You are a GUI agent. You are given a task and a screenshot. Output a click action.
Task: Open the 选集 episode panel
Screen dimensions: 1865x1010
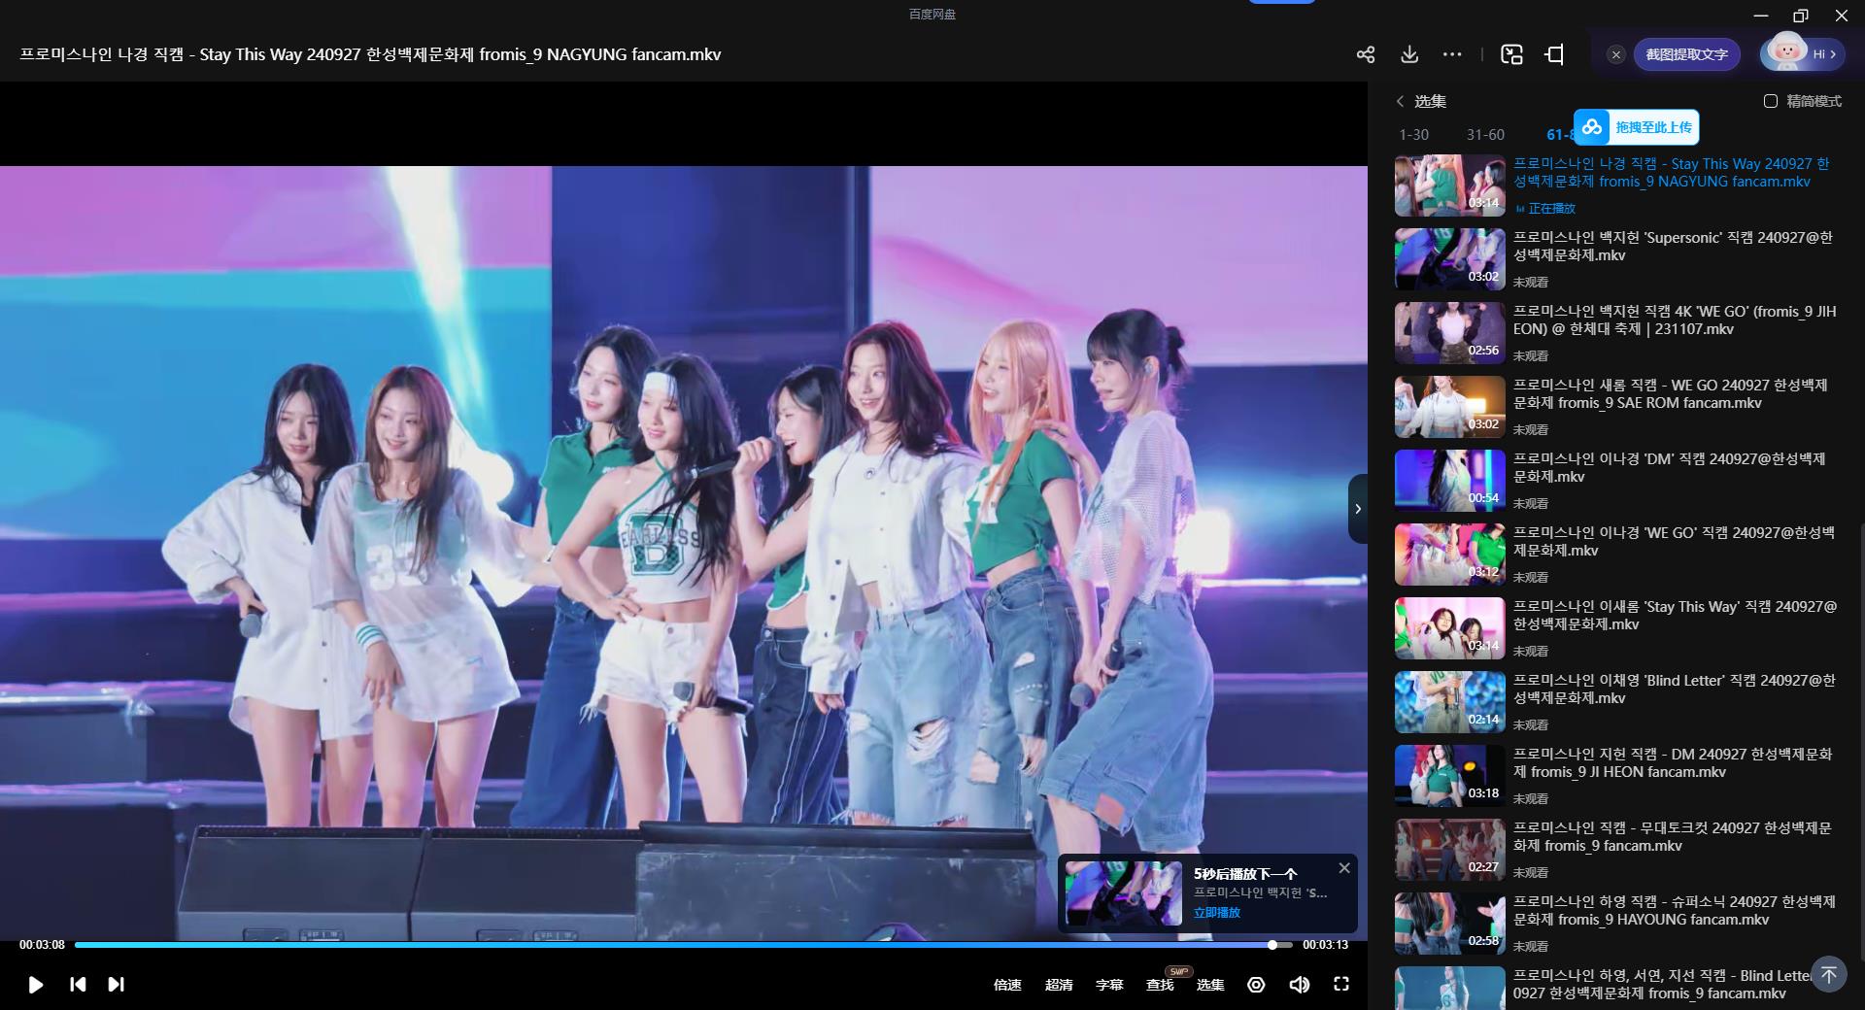(1210, 984)
